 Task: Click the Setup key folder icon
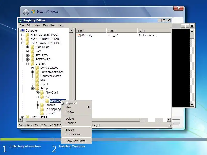37,88
